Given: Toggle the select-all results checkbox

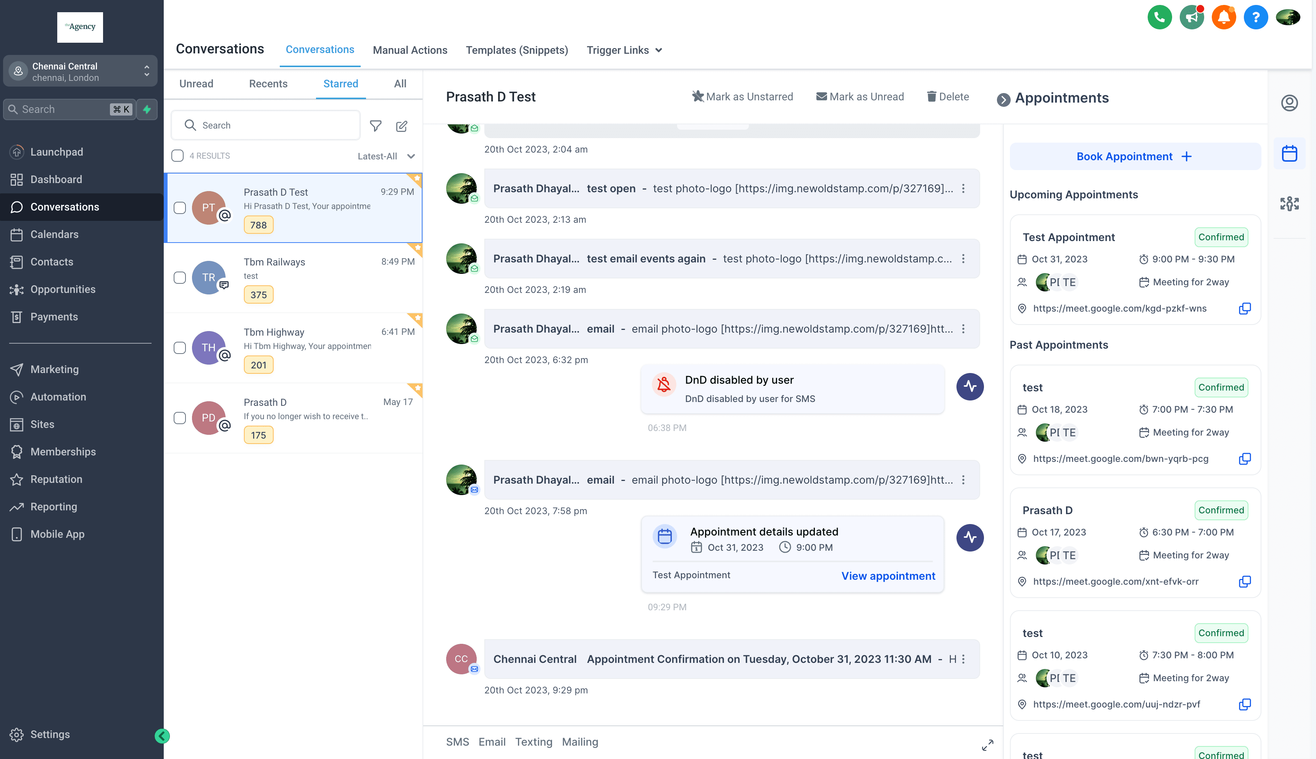Looking at the screenshot, I should pos(177,156).
